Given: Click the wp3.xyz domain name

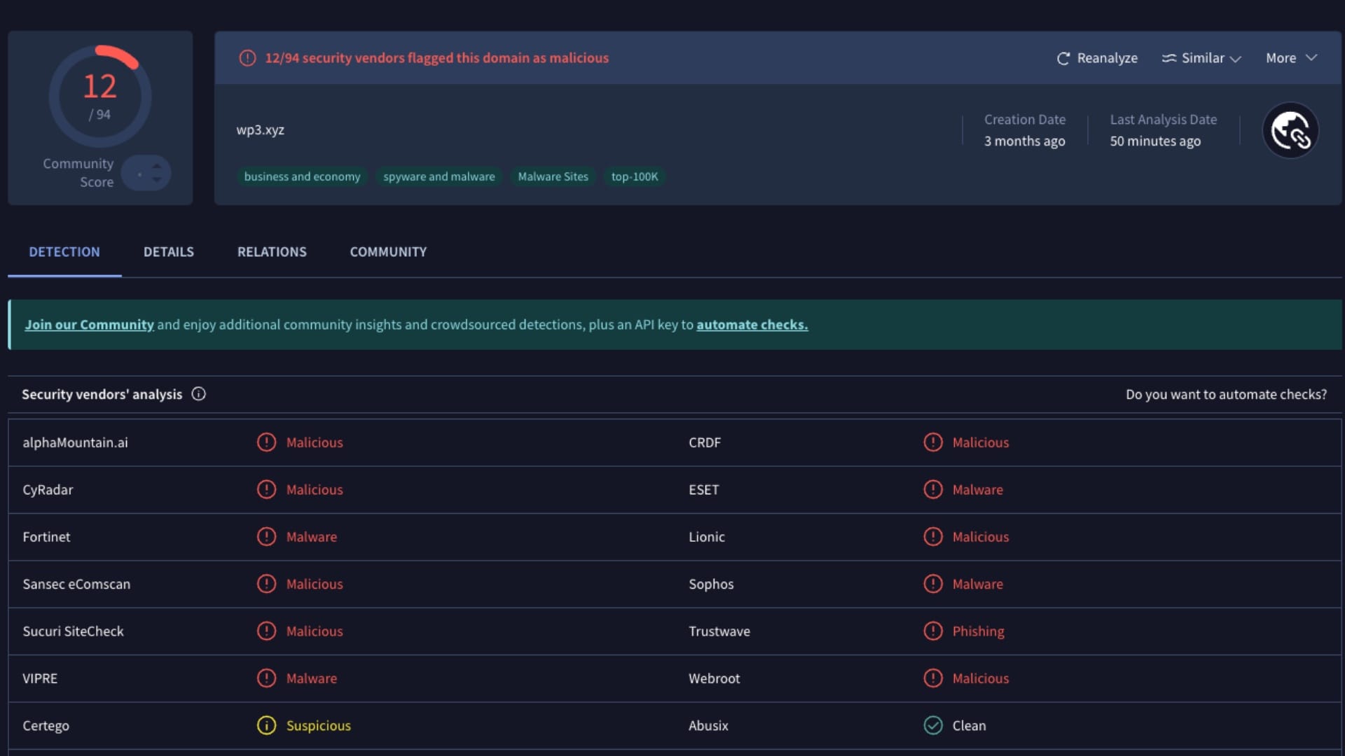Looking at the screenshot, I should tap(260, 130).
